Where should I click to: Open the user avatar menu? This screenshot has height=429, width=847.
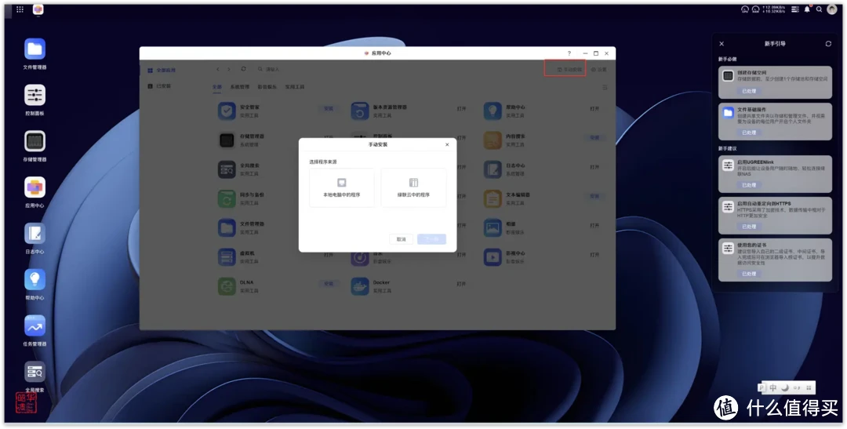coord(832,9)
